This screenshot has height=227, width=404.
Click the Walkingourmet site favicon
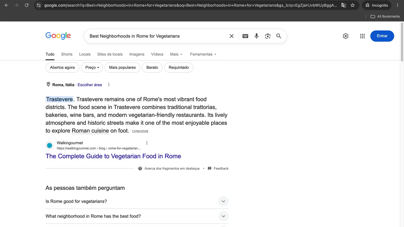[49, 145]
